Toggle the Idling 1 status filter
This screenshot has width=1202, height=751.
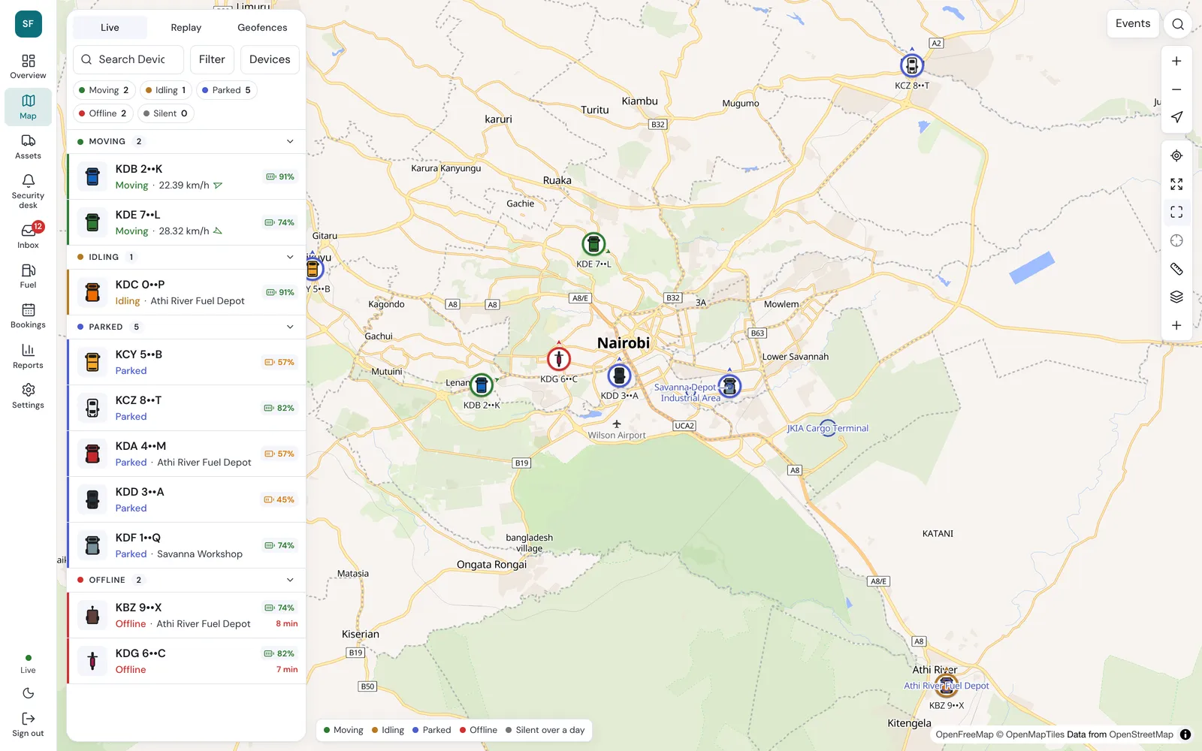(165, 90)
